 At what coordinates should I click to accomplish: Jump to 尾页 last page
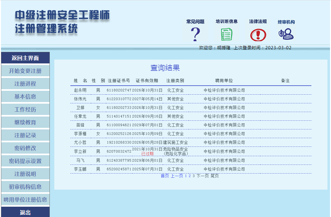pyautogui.click(x=215, y=176)
